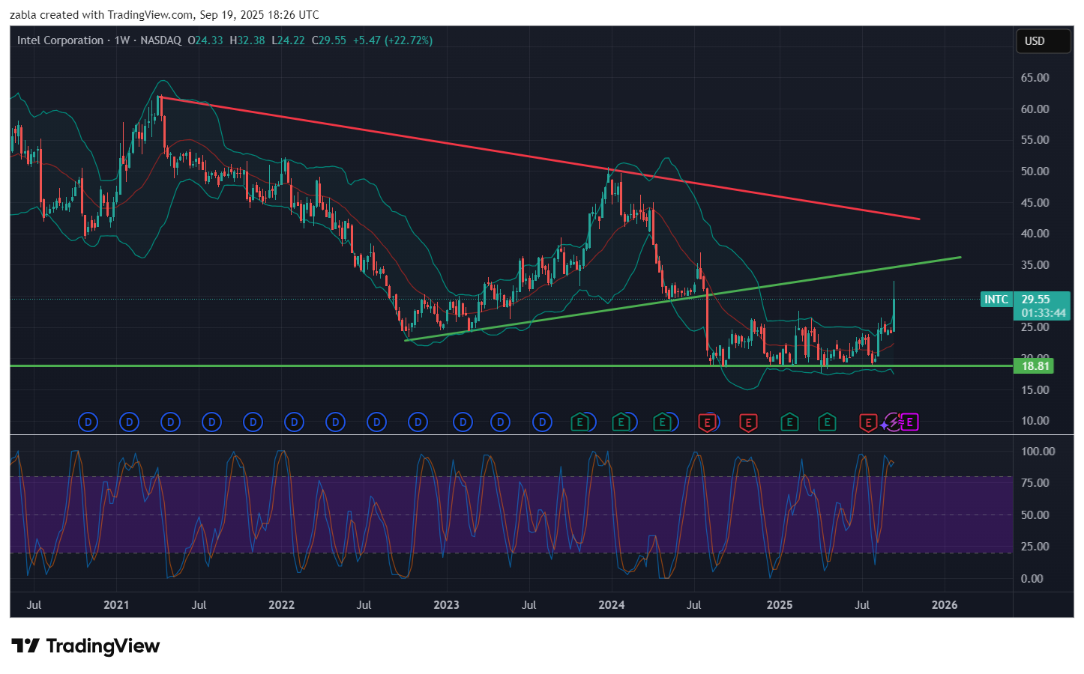The image size is (1084, 674).
Task: Click the 1W interval label in header
Action: coord(122,40)
